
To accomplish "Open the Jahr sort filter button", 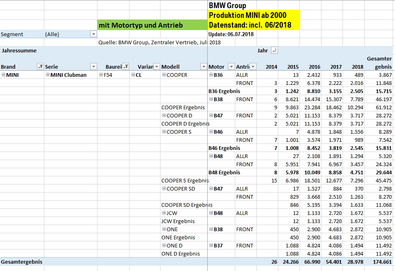I will tap(274, 50).
